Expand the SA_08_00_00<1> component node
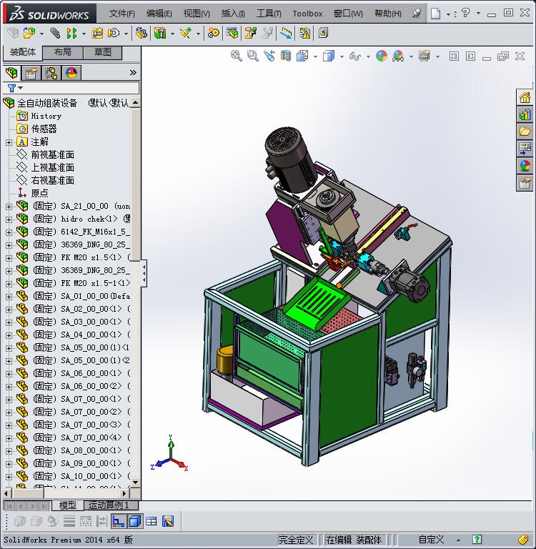 pyautogui.click(x=9, y=451)
